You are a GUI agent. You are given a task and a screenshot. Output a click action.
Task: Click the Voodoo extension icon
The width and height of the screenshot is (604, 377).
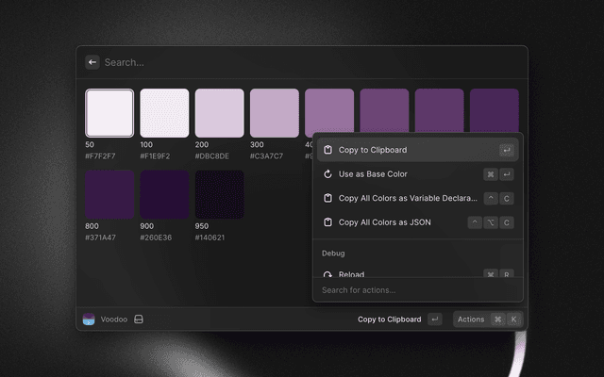click(90, 320)
